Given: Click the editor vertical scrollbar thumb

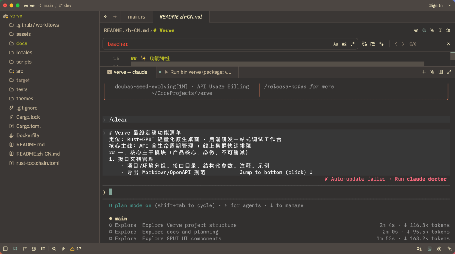Looking at the screenshot, I should [452, 56].
